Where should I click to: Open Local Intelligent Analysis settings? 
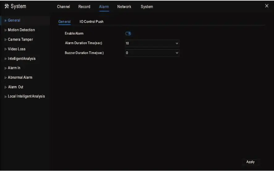tap(26, 96)
